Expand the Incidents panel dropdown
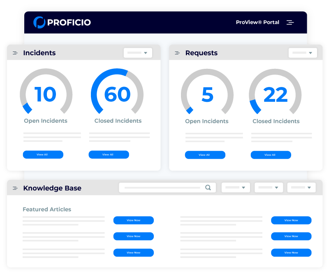 pyautogui.click(x=138, y=53)
